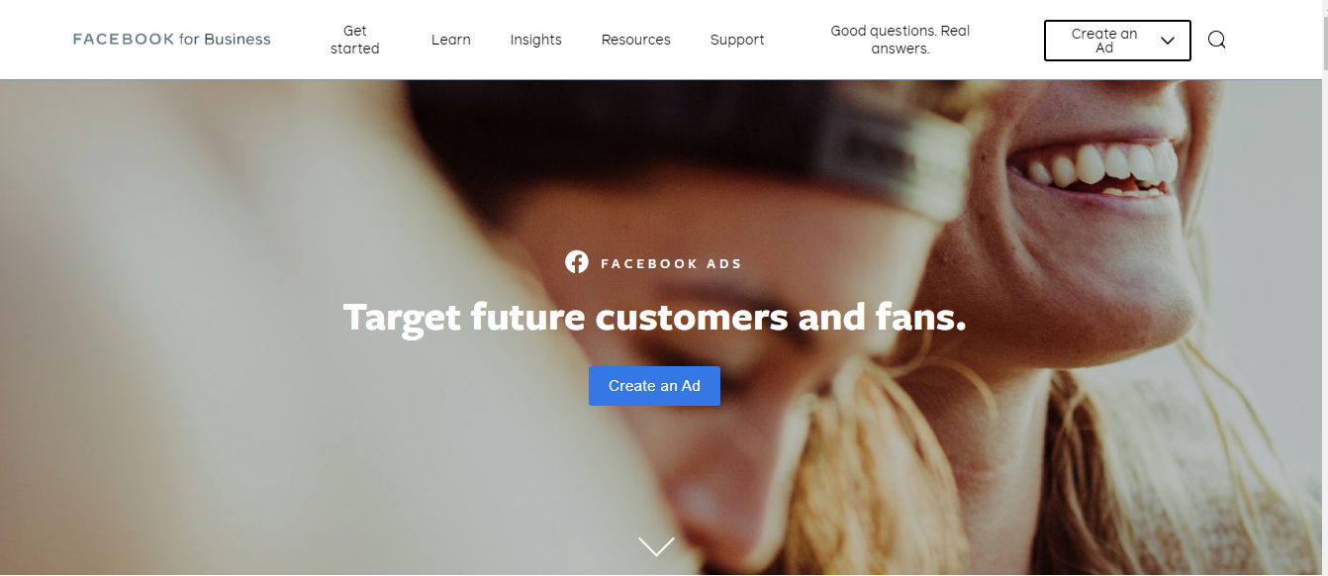Follow the Good questions. Real answers. link
This screenshot has width=1328, height=576.
[901, 40]
